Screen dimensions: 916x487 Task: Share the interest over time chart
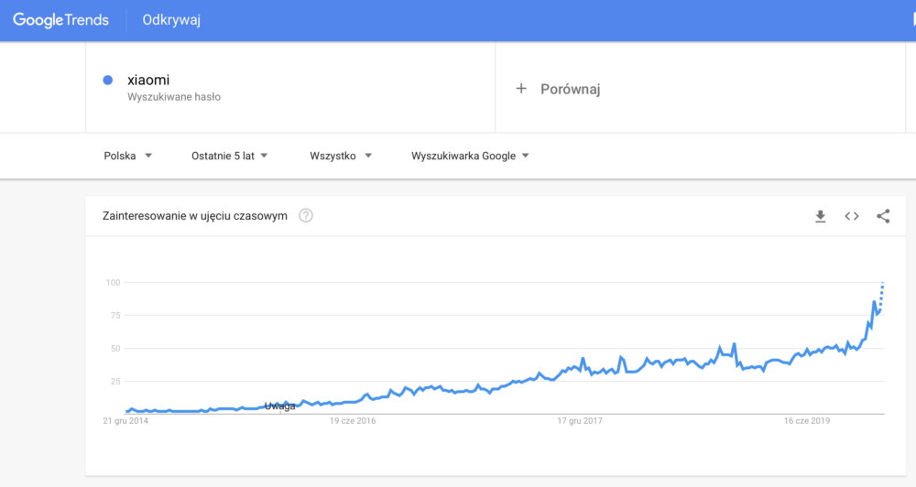click(883, 216)
